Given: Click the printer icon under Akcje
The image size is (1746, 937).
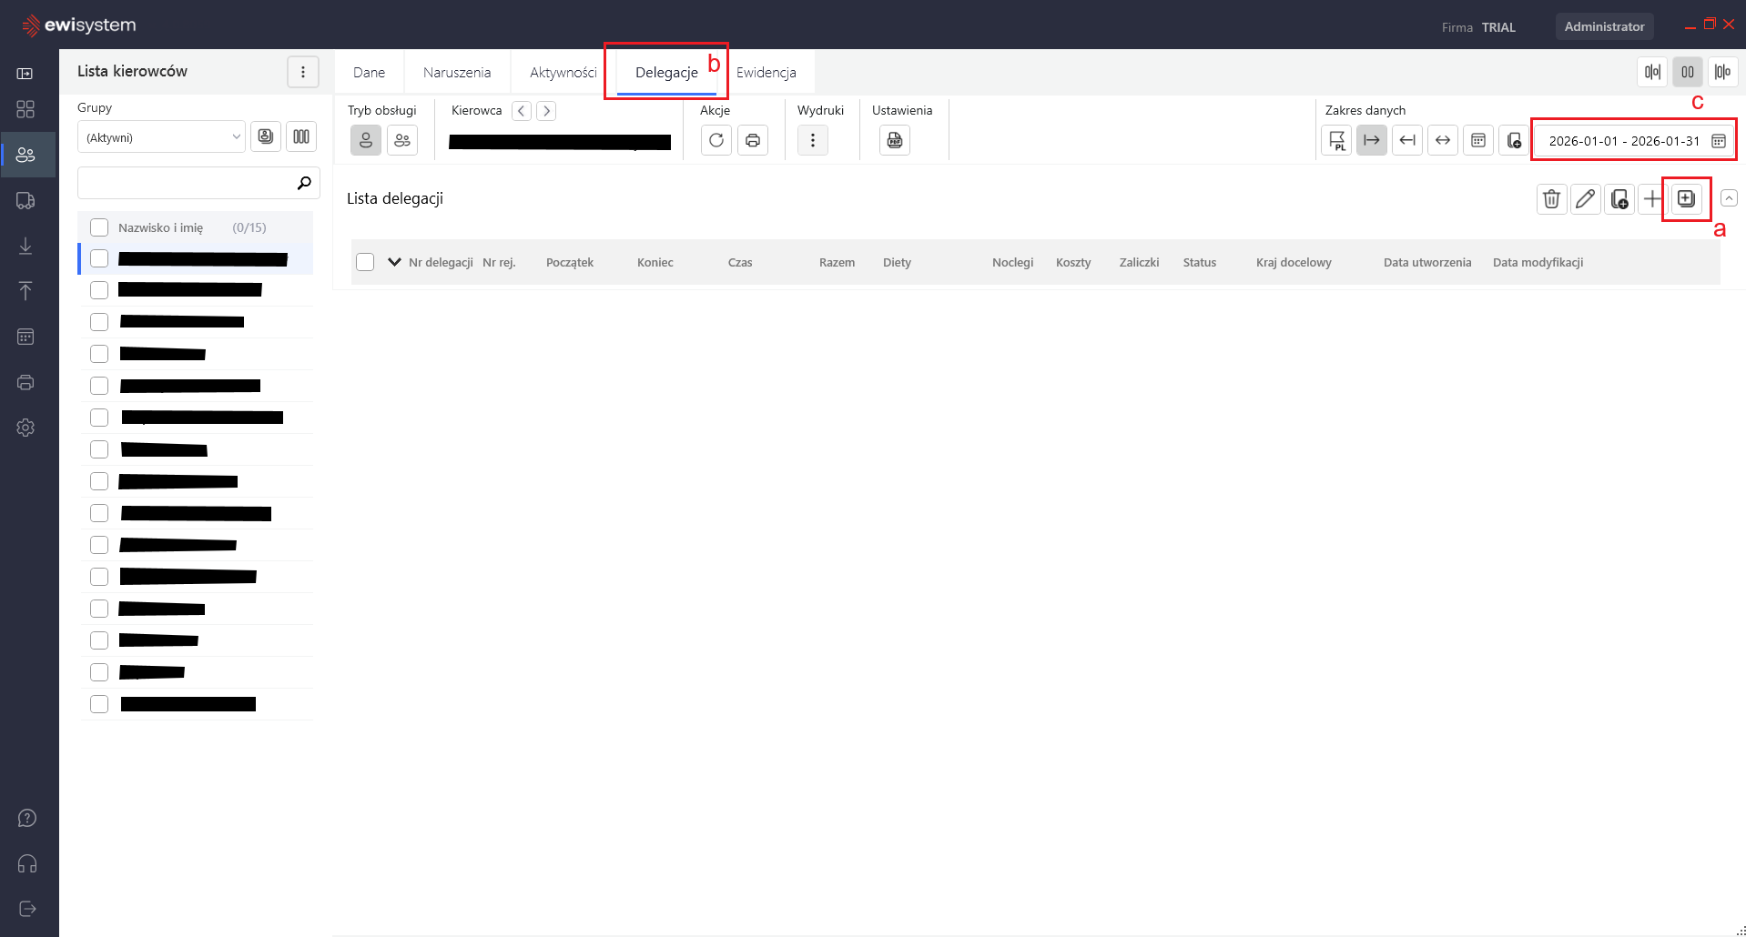Looking at the screenshot, I should click(x=753, y=140).
